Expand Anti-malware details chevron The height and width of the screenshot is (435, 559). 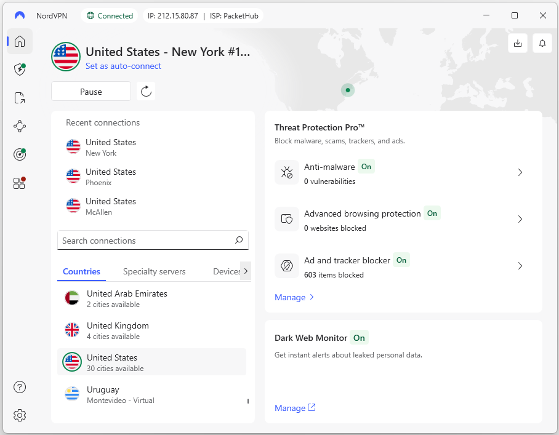[520, 172]
